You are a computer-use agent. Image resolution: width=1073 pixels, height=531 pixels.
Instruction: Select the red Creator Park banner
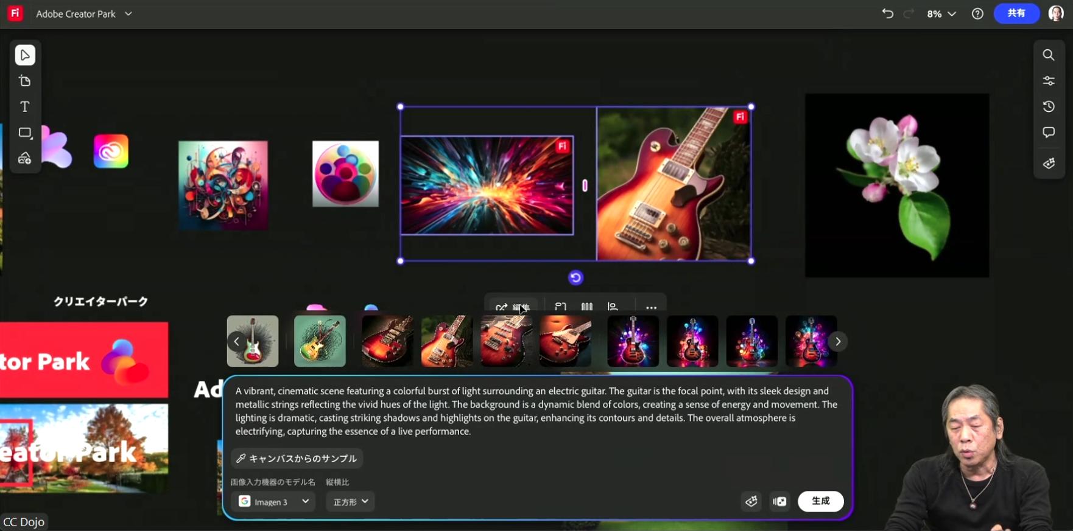coord(84,360)
